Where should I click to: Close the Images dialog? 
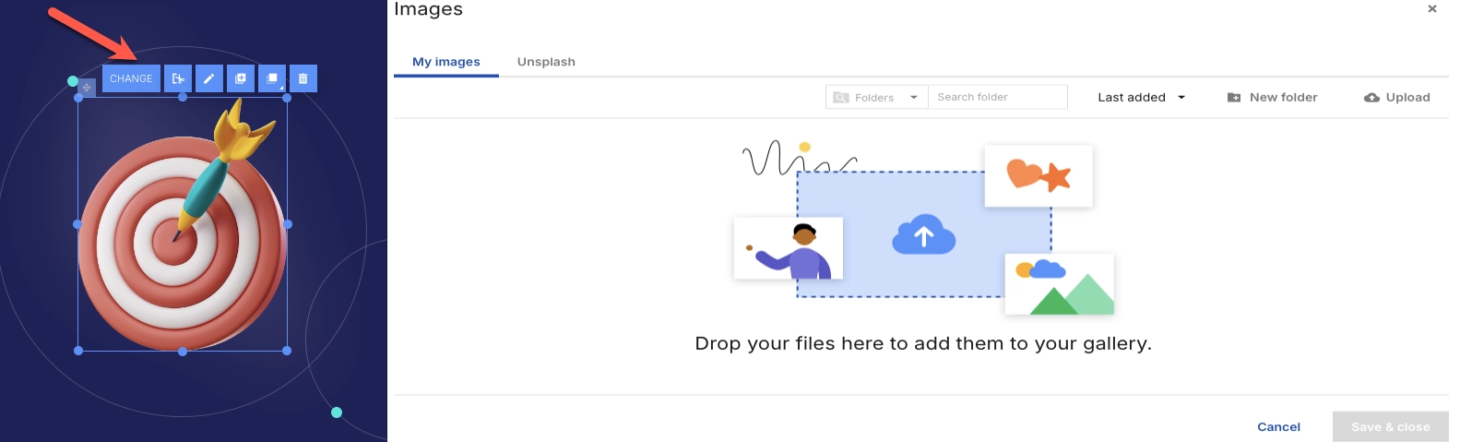[1431, 9]
